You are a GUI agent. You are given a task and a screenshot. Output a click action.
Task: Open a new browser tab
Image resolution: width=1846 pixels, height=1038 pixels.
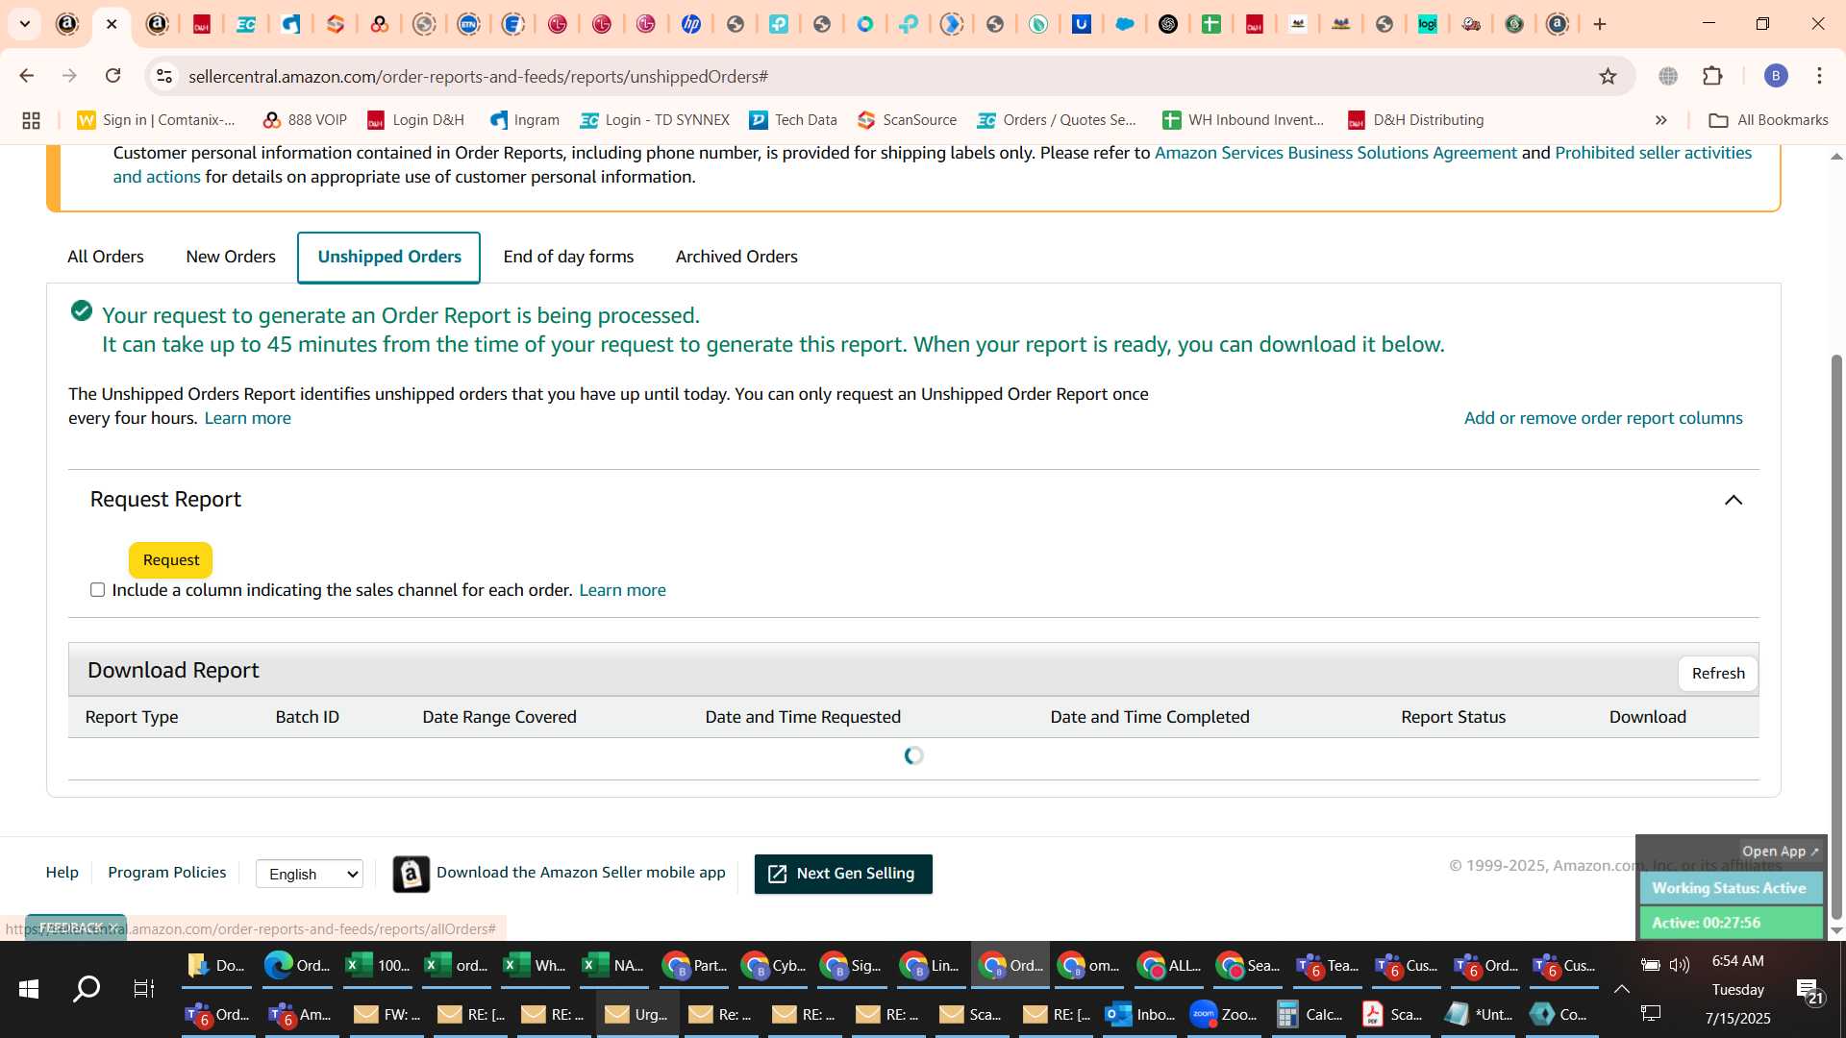point(1600,24)
